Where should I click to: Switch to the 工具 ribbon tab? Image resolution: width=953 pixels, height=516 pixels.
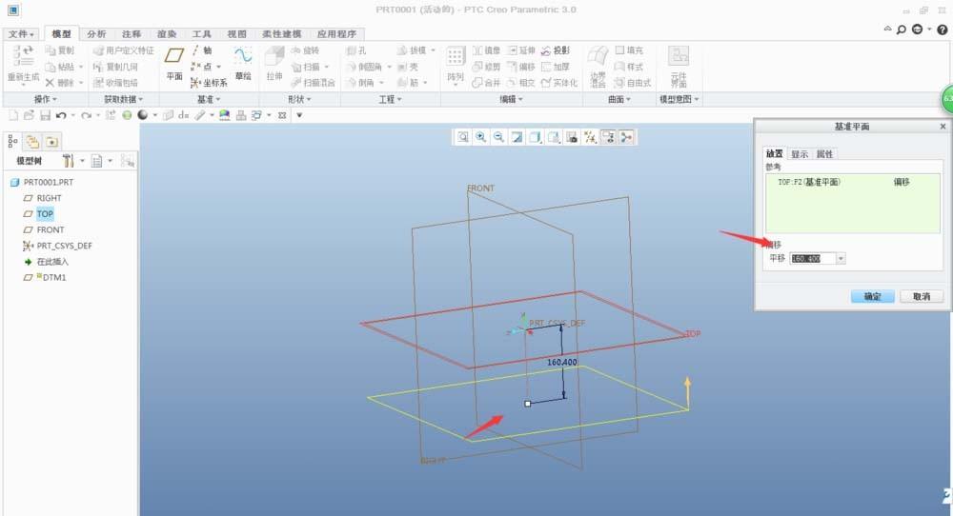[202, 34]
